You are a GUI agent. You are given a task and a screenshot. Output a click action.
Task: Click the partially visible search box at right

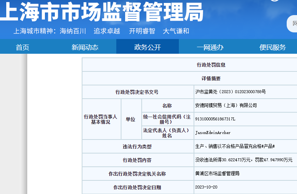pyautogui.click(x=292, y=24)
